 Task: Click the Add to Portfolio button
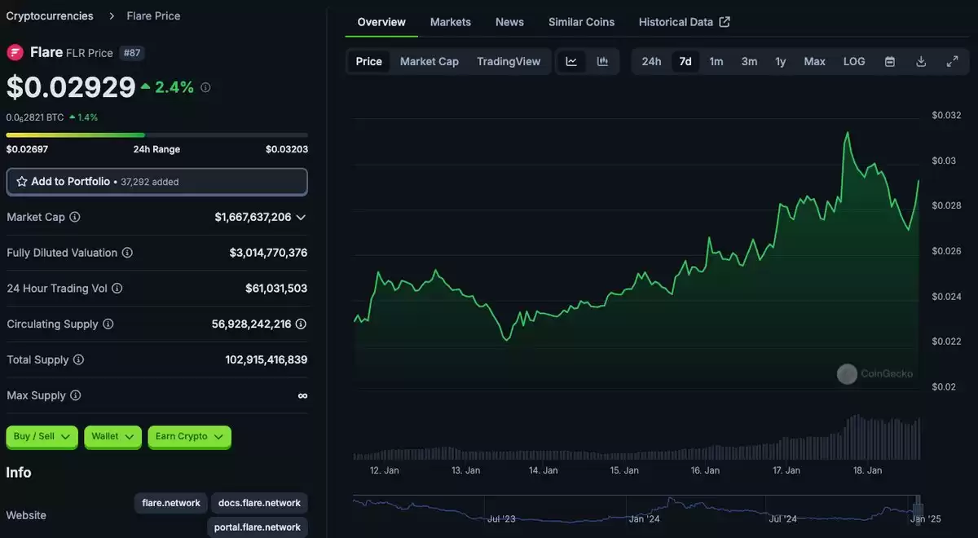click(156, 182)
